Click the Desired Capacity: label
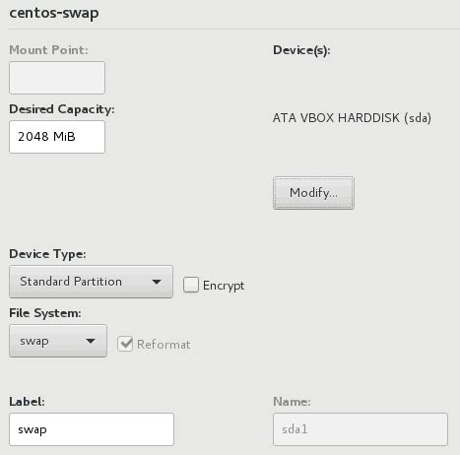The image size is (460, 455). tap(62, 109)
